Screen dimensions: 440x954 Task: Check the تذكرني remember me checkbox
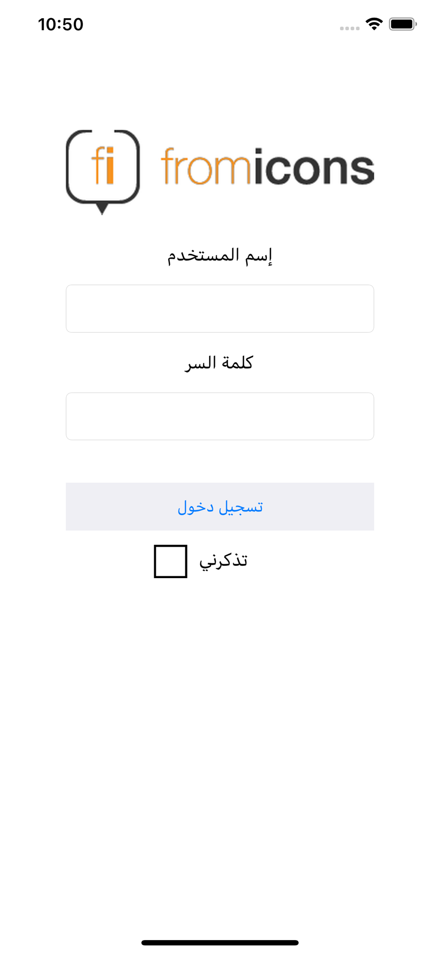pyautogui.click(x=170, y=561)
